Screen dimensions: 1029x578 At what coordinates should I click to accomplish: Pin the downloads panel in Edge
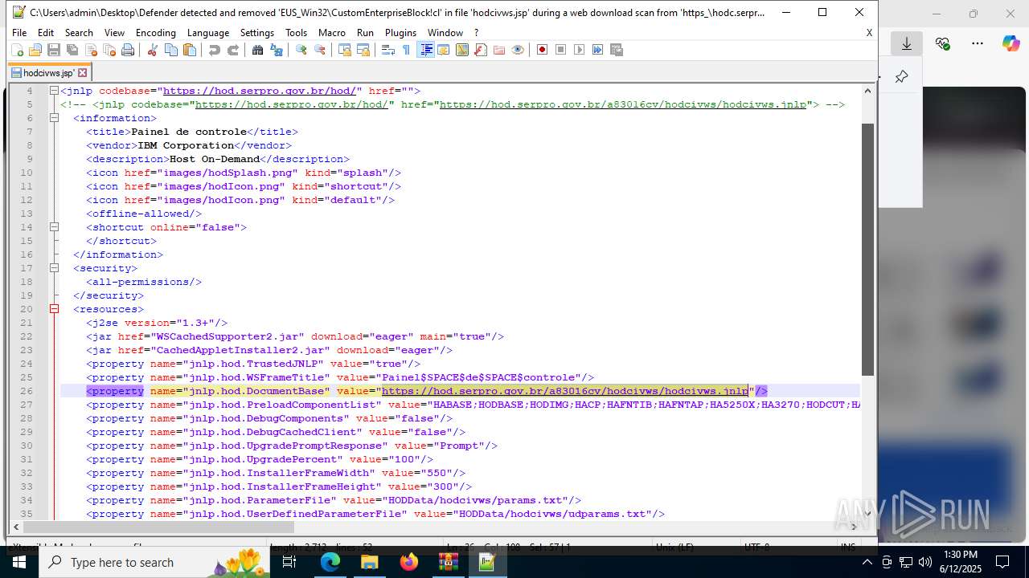[901, 77]
